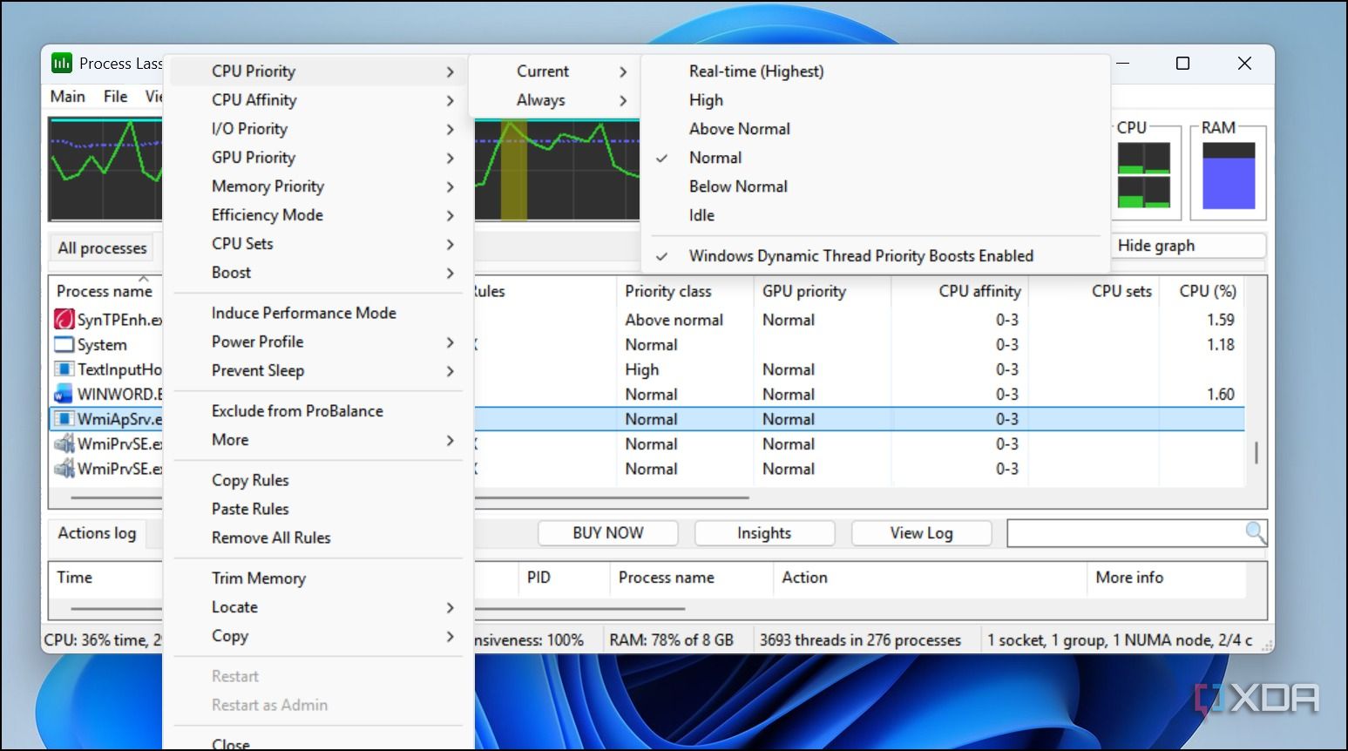
Task: Select Trim Memory from context menu
Action: tap(318, 578)
